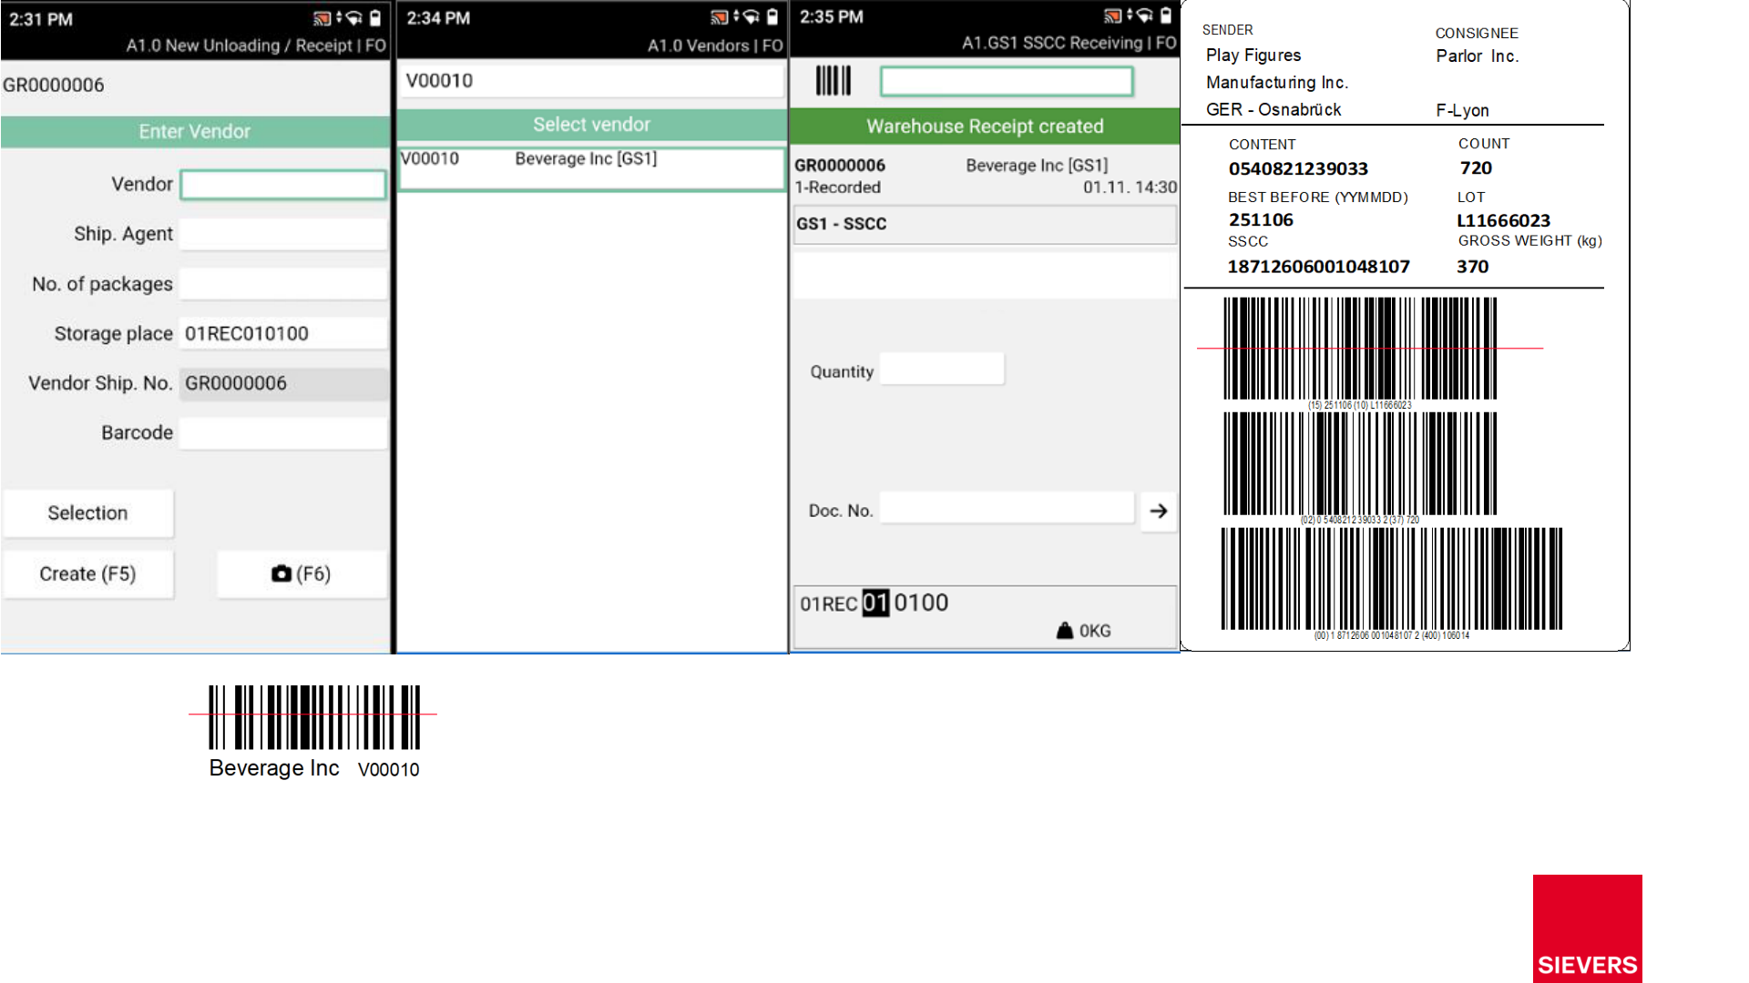Screen dimensions: 1749x983
Task: Click the Beverage Inc V00010 barcode
Action: coord(314,717)
